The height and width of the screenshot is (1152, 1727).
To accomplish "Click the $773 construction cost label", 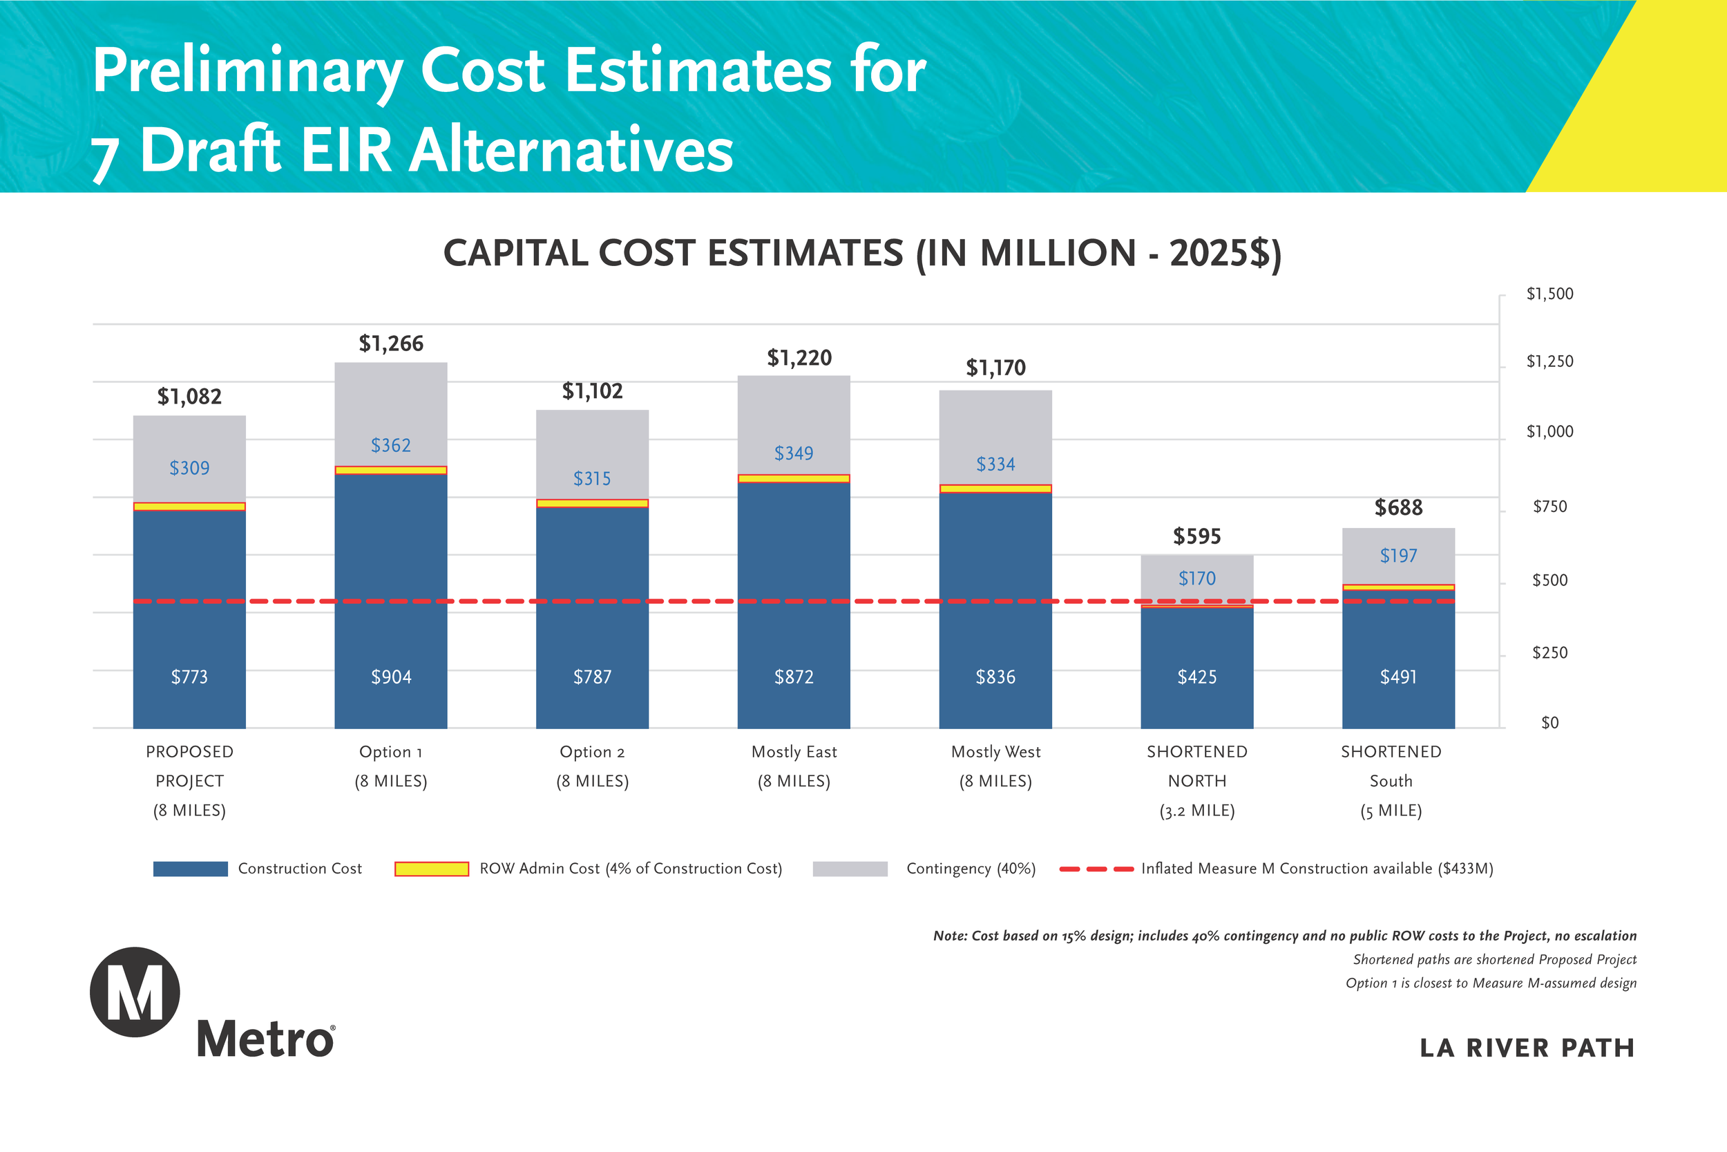I will tap(189, 677).
